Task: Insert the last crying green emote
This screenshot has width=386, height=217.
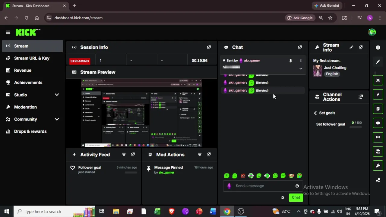Action: 299,176
